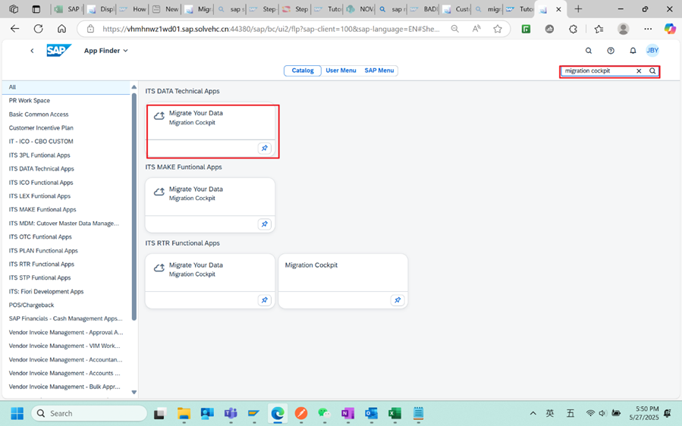Open Outlook from the taskbar
This screenshot has height=426, width=682.
[x=372, y=413]
